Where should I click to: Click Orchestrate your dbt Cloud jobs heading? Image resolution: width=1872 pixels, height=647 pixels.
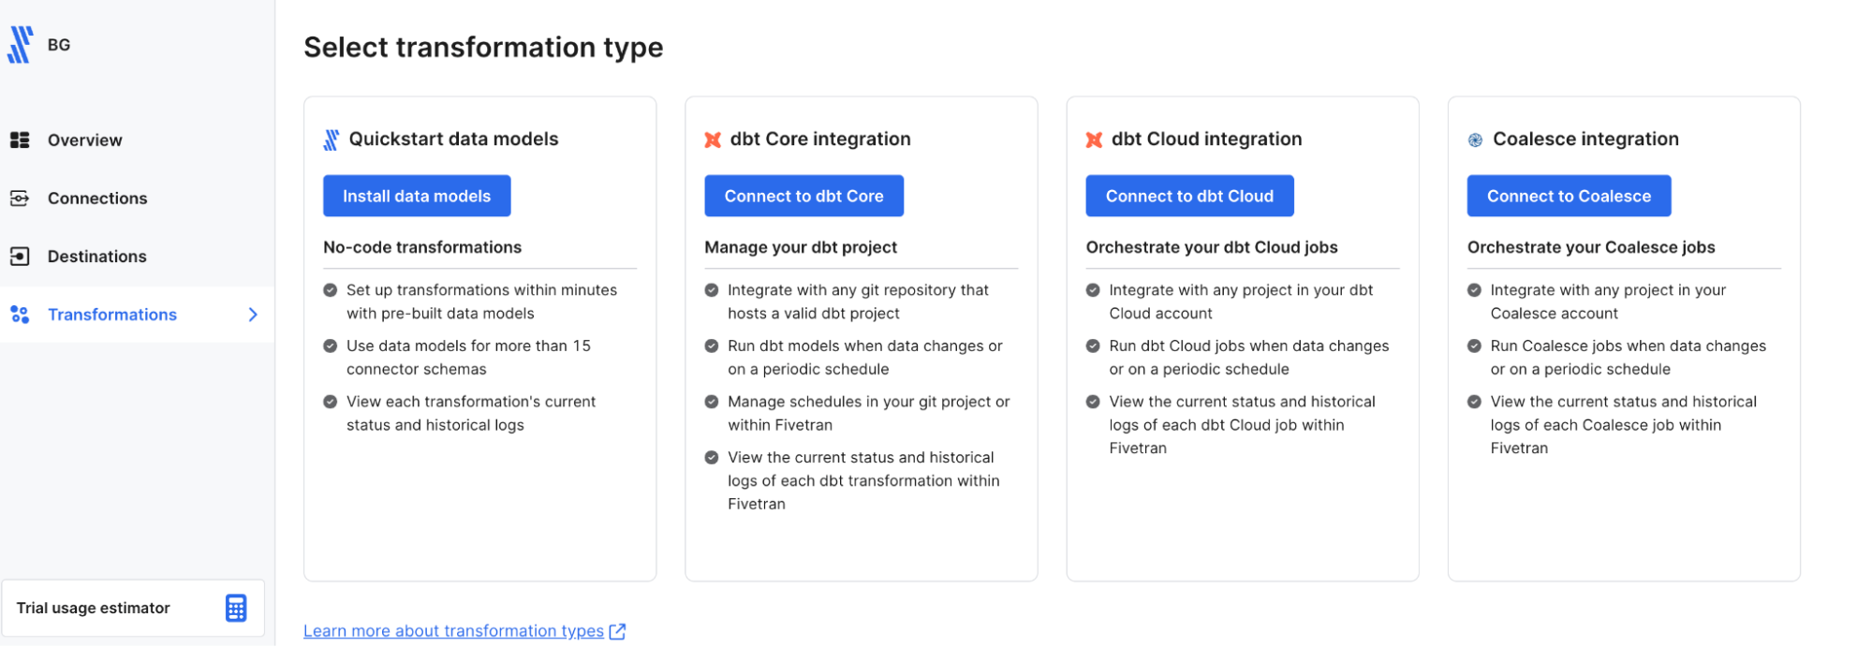(x=1212, y=247)
